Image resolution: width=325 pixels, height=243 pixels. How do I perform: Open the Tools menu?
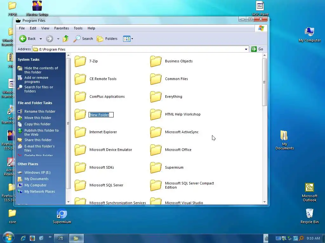pos(78,28)
